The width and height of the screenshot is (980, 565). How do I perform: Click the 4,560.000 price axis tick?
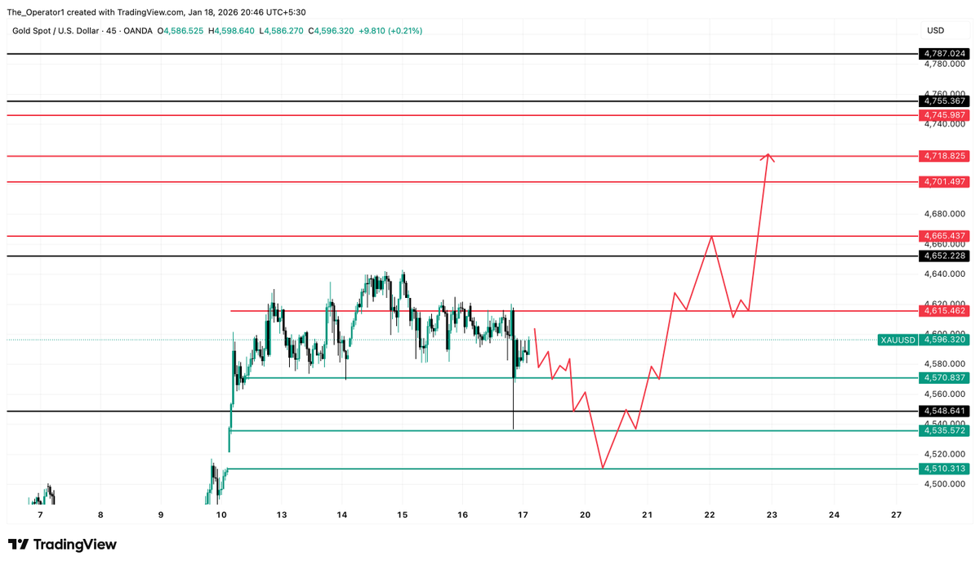point(945,394)
